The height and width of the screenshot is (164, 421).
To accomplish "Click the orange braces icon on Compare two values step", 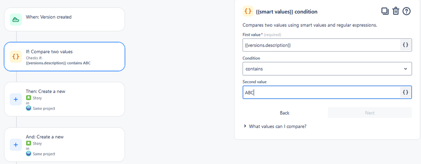I will 16,57.
